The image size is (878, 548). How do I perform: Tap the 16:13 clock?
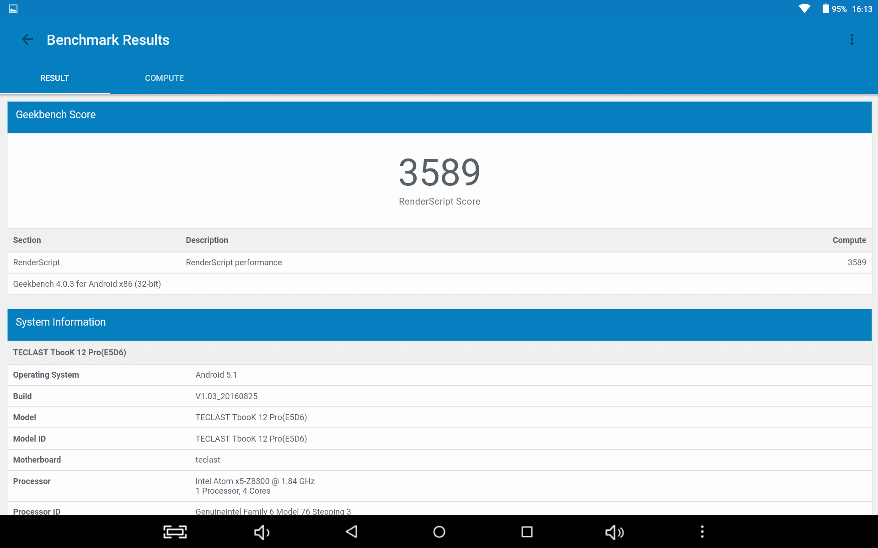[x=862, y=9]
